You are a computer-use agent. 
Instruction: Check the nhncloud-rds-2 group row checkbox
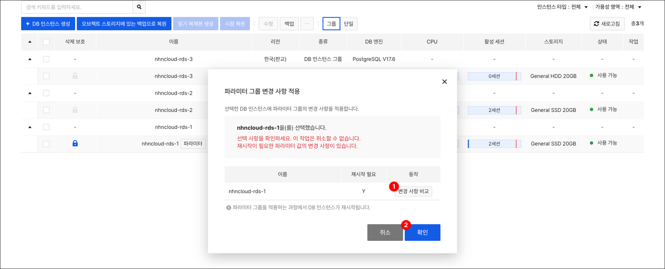coord(46,93)
